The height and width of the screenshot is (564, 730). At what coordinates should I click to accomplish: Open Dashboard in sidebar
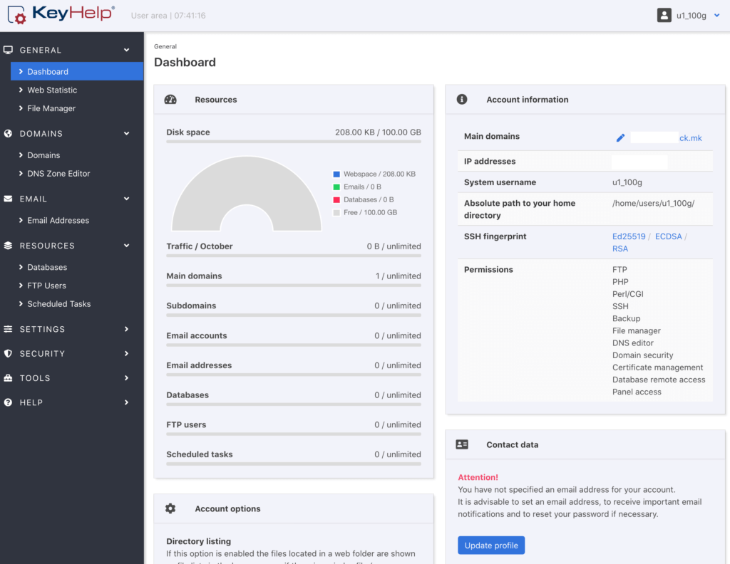[x=77, y=71]
